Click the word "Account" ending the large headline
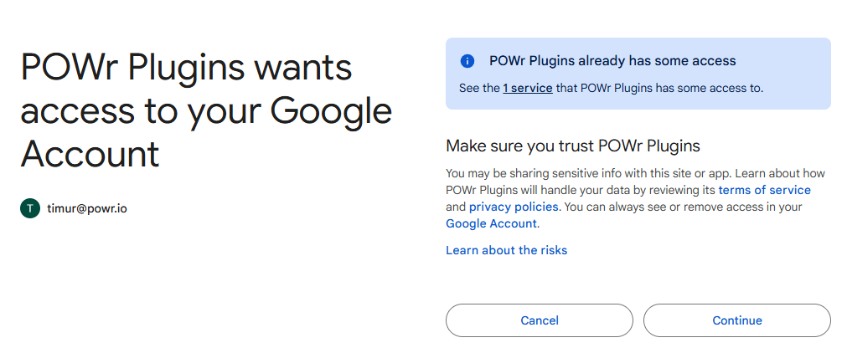 [x=90, y=153]
